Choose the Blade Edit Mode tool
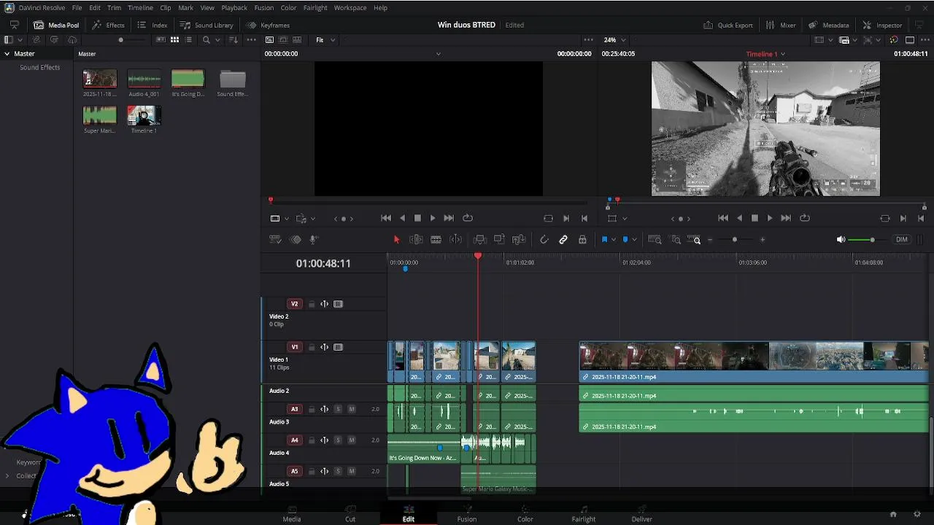The width and height of the screenshot is (934, 525). 436,240
